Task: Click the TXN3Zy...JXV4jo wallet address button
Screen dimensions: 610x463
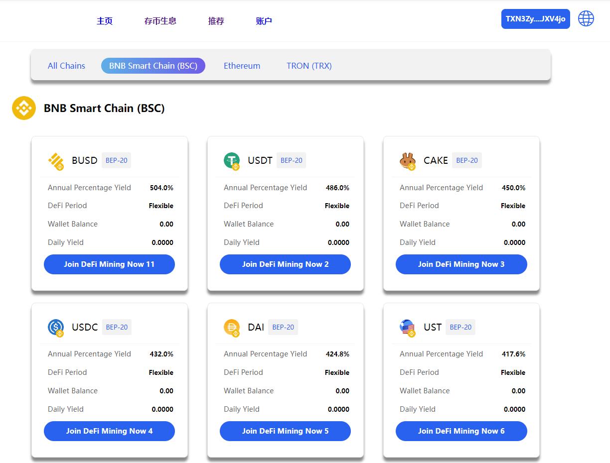Action: tap(536, 19)
